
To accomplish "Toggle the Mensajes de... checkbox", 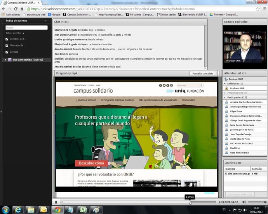I will pyautogui.click(x=6, y=45).
